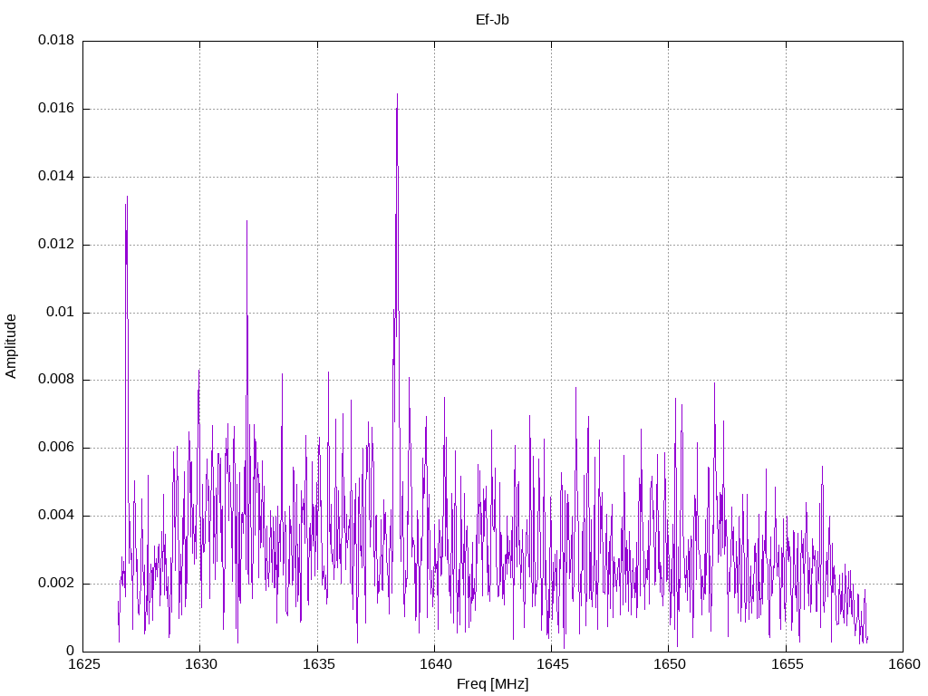Click the 0.002 y-axis tick label
This screenshot has height=696, width=928.
[56, 583]
